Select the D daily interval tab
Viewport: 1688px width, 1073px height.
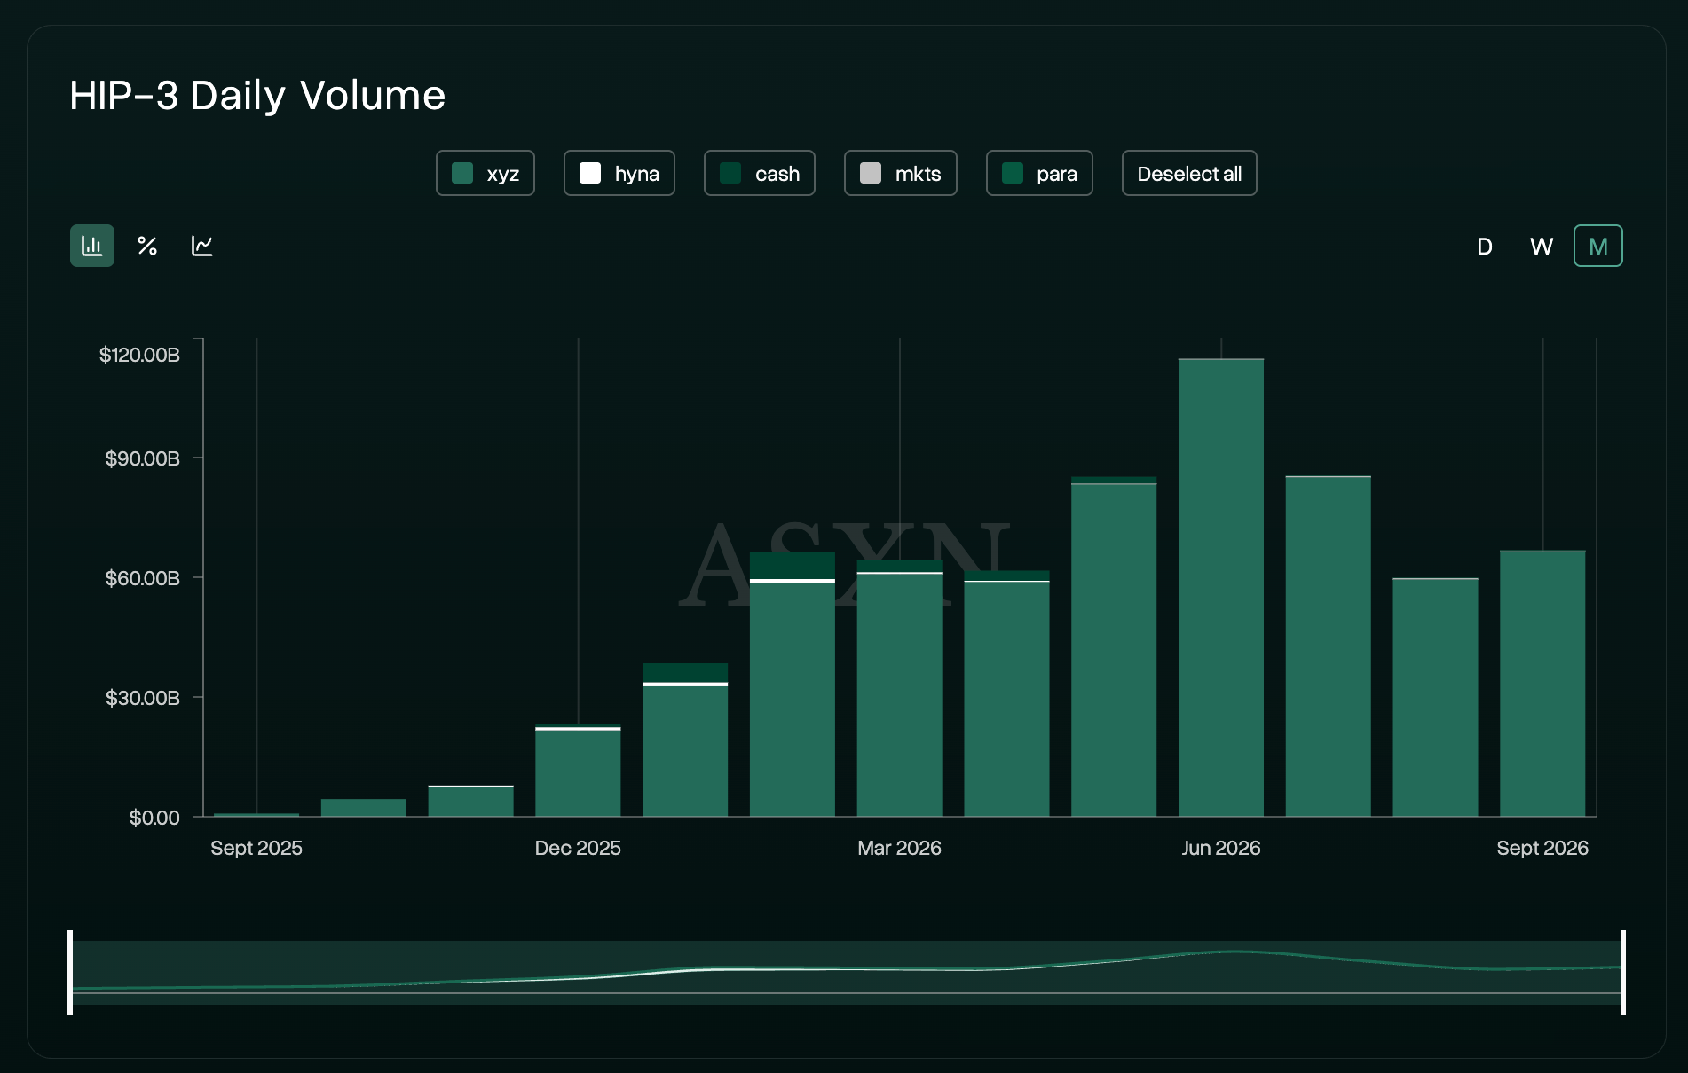[x=1485, y=246]
